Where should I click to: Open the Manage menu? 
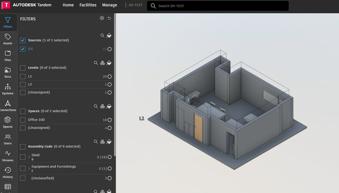pos(110,5)
